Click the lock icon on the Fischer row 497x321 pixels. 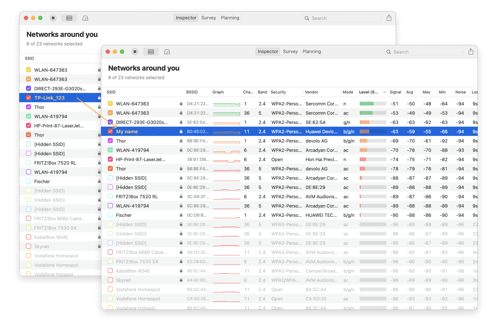click(x=181, y=215)
